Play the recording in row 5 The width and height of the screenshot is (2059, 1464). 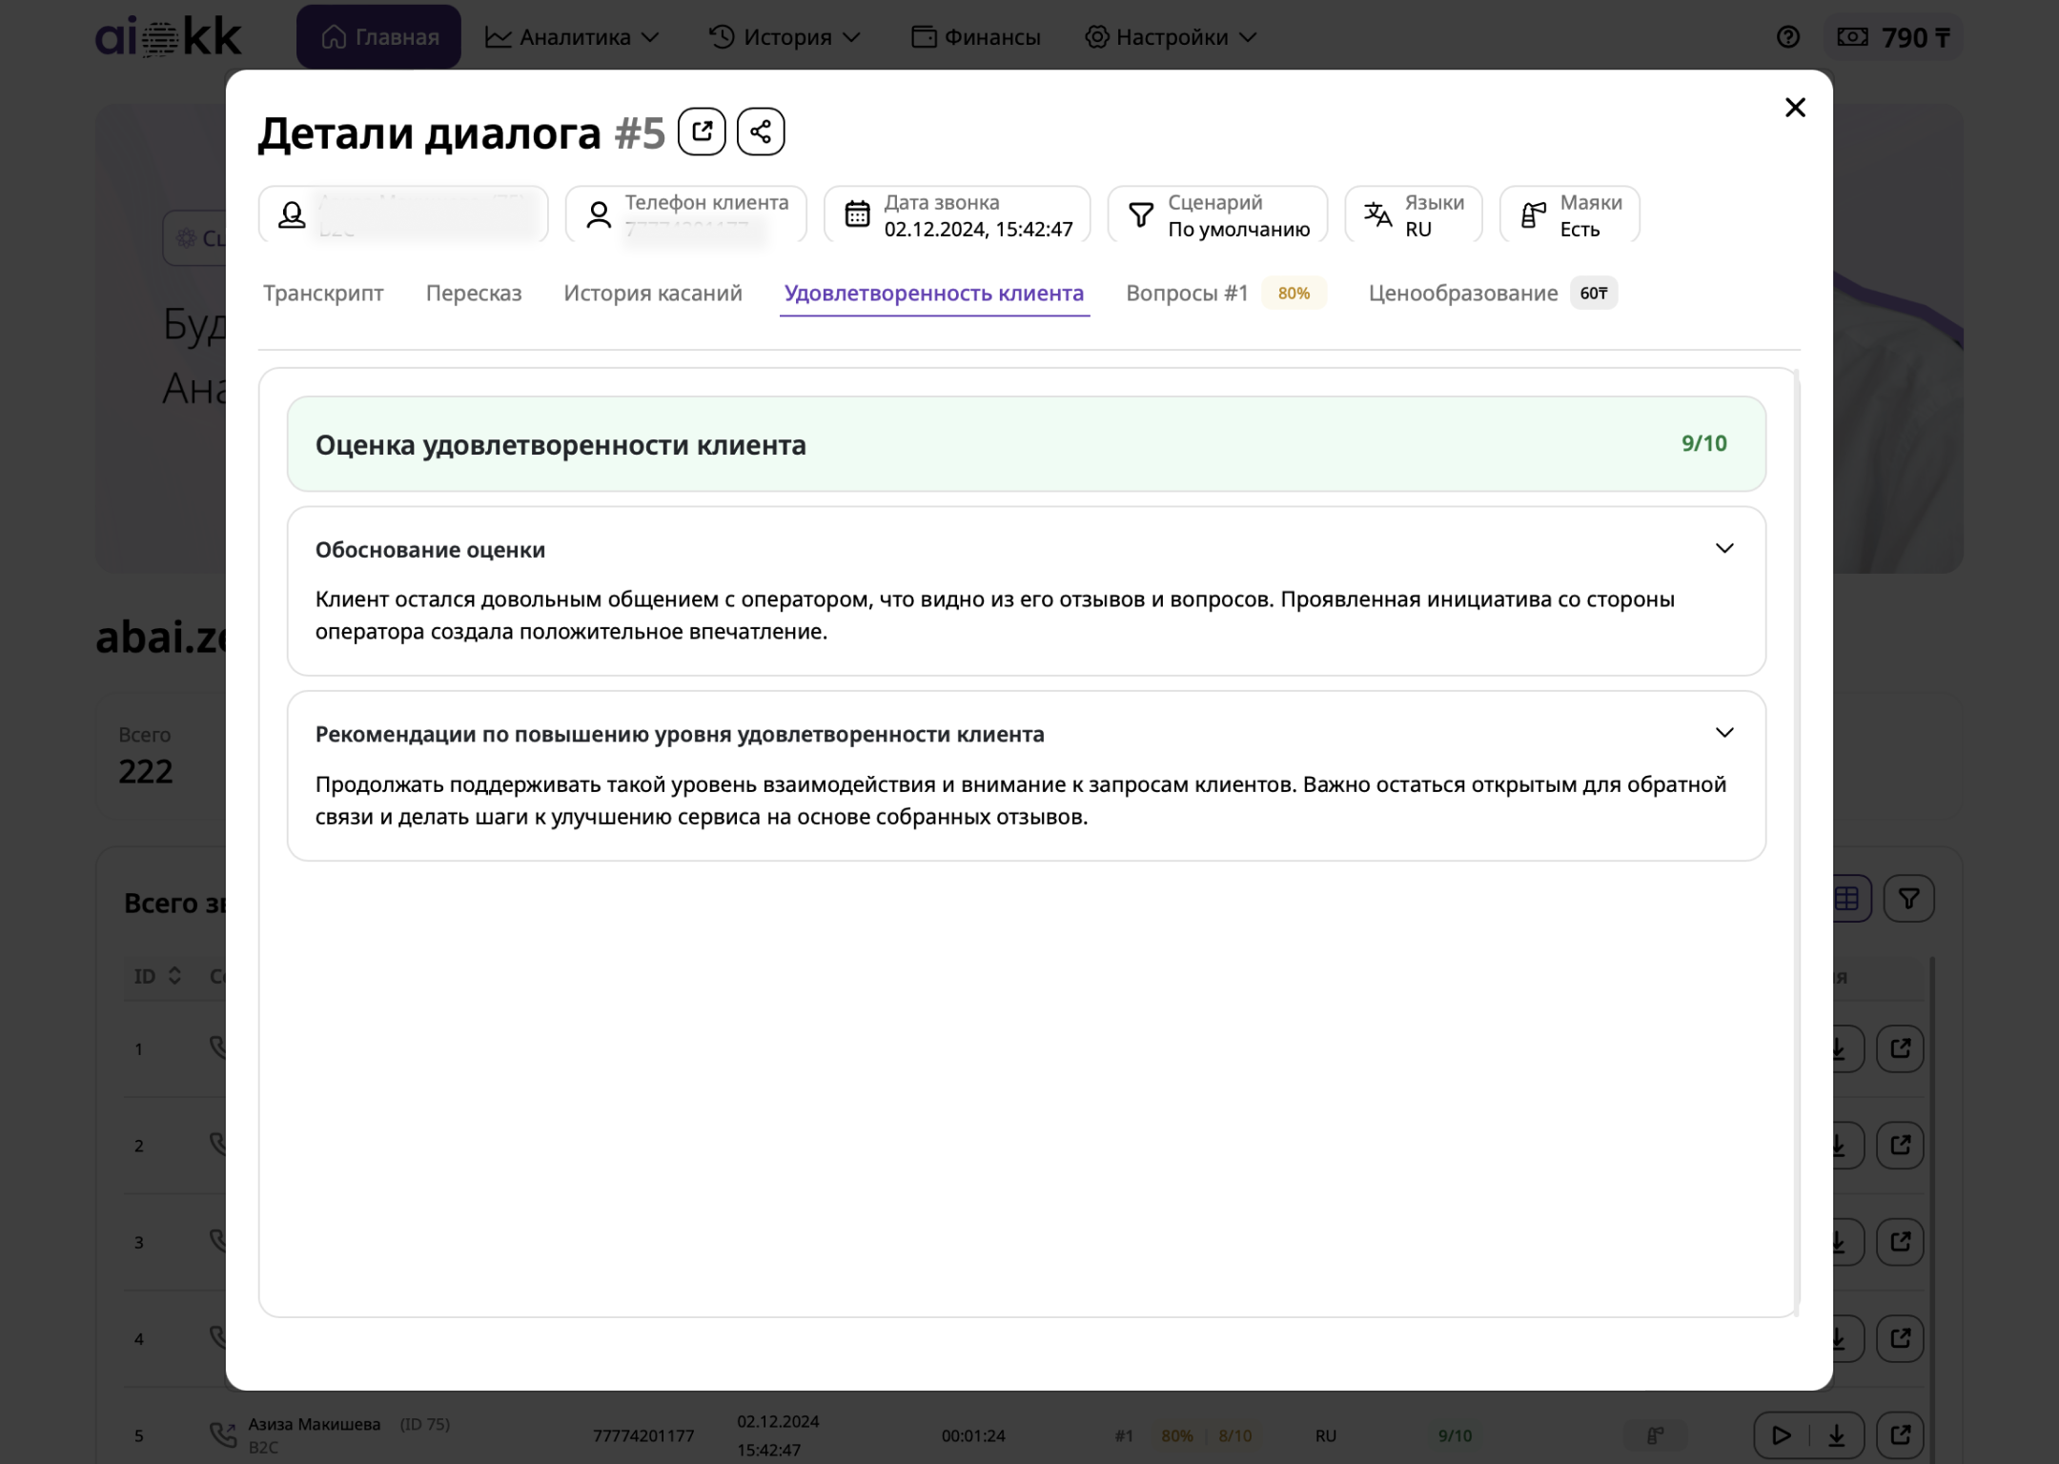[1780, 1434]
